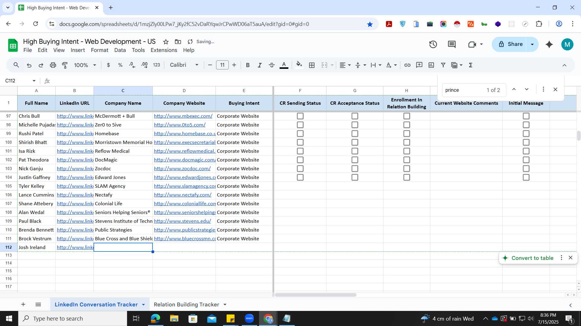
Task: Open the Format menu
Action: pos(100,50)
